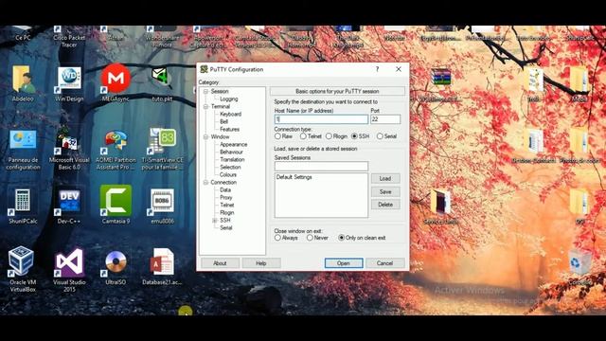The image size is (606, 341).
Task: Open the Serial category item
Action: click(226, 227)
